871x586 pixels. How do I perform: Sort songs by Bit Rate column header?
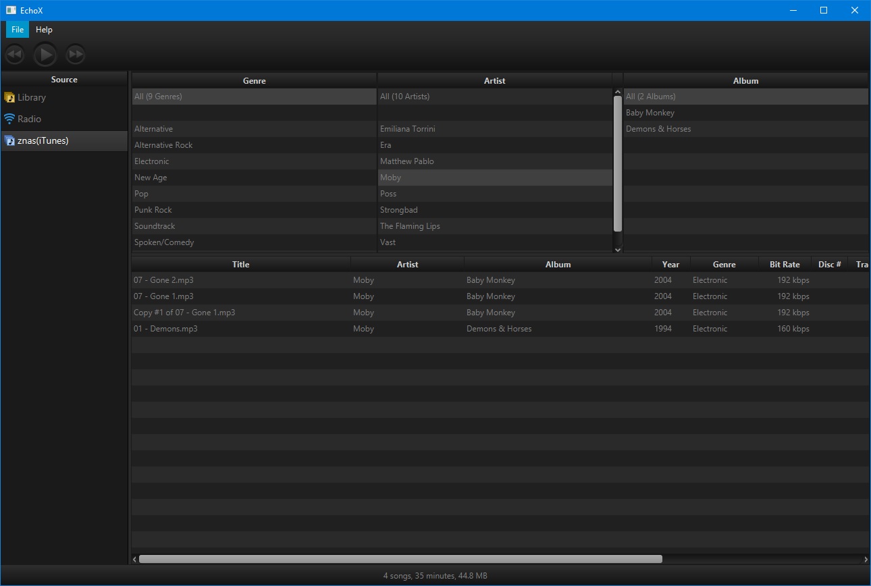[785, 264]
